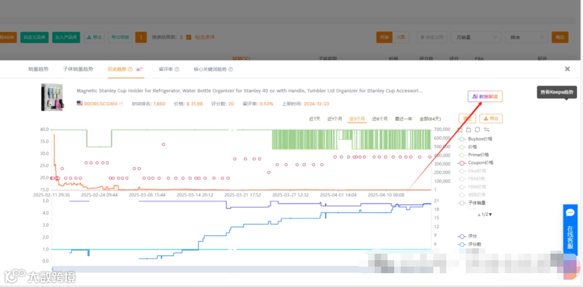Click the orange 确定 button
This screenshot has width=583, height=287.
click(560, 37)
